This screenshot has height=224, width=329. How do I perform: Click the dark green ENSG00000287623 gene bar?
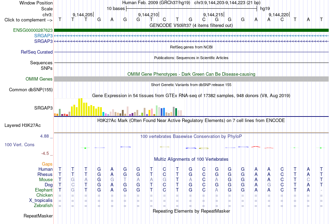click(x=191, y=30)
